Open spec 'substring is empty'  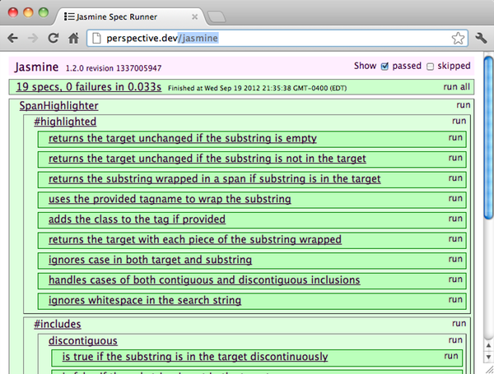tap(183, 138)
